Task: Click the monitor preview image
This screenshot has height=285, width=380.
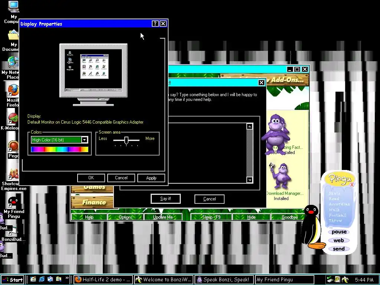Action: pos(94,75)
